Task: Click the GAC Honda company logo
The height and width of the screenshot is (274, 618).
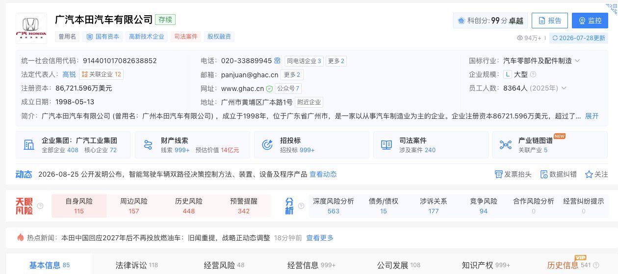Action: (x=31, y=28)
